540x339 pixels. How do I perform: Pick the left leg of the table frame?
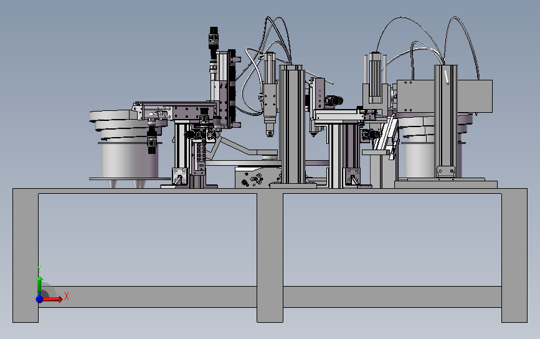pyautogui.click(x=26, y=257)
